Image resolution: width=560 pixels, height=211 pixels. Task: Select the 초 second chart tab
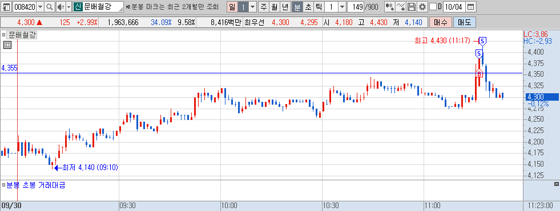(x=308, y=7)
